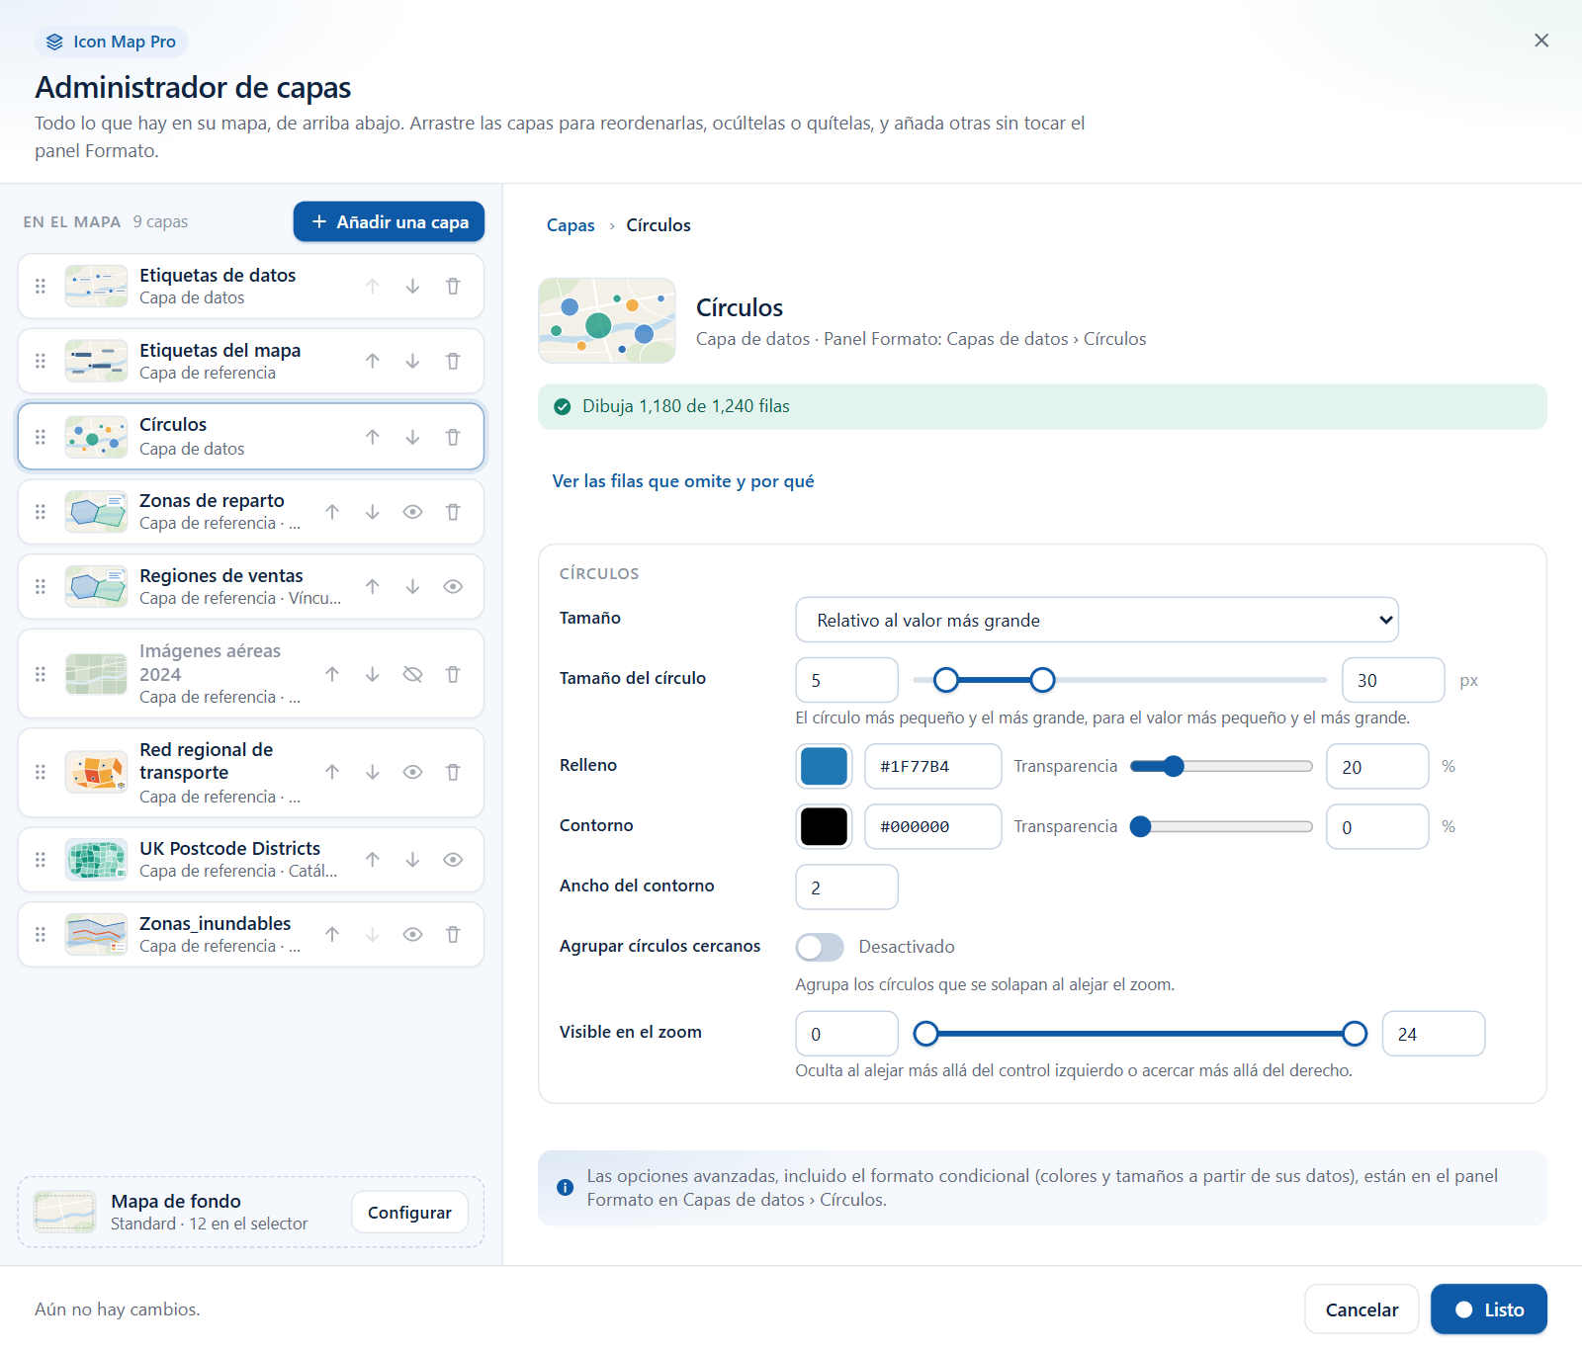Viewport: 1582px width, 1351px height.
Task: Move UK Postcode Districts layer up
Action: click(x=372, y=860)
